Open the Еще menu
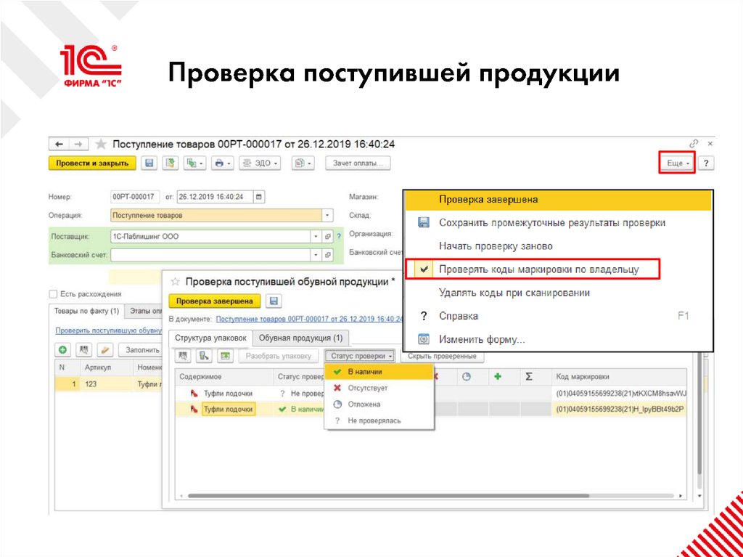The image size is (743, 557). pos(675,163)
